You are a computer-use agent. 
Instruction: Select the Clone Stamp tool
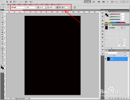[2, 32]
